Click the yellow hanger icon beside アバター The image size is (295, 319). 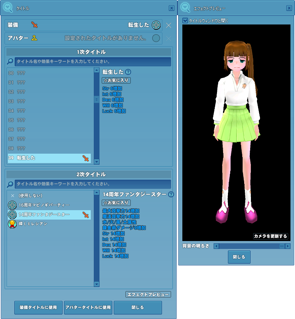34,38
